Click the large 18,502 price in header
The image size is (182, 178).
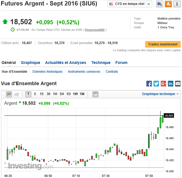coord(21,22)
